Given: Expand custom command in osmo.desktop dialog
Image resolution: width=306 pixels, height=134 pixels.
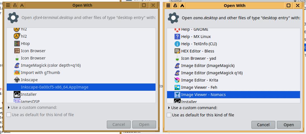Looking at the screenshot, I should 169,108.
